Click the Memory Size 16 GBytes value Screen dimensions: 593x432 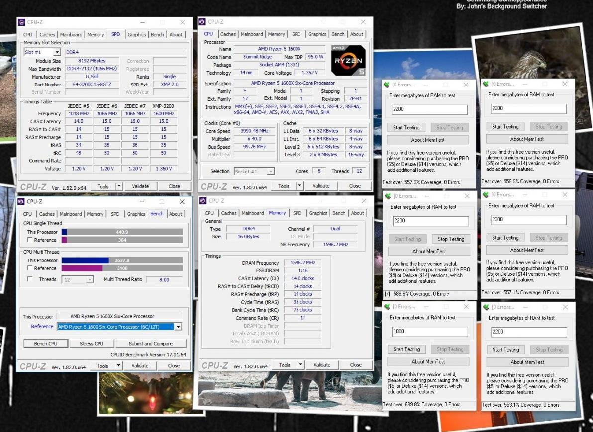[248, 236]
